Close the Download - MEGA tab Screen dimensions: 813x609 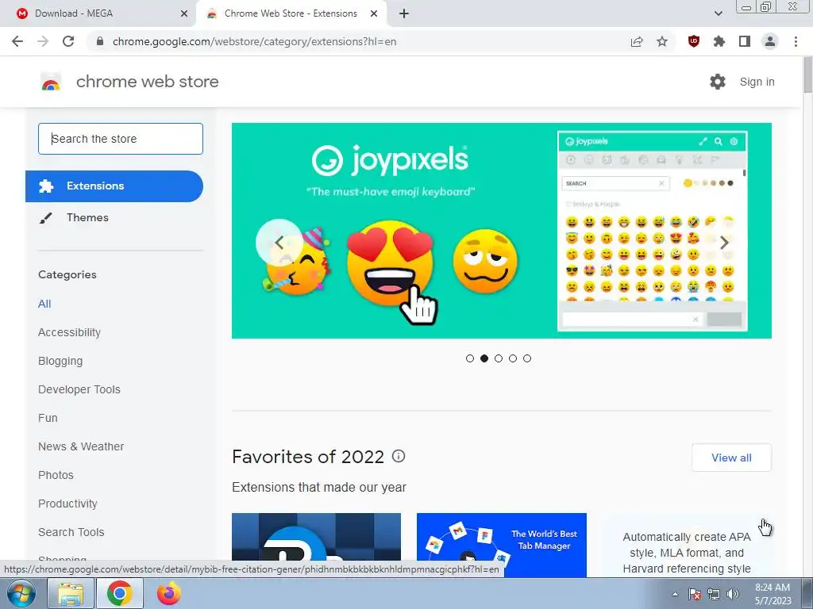point(184,13)
